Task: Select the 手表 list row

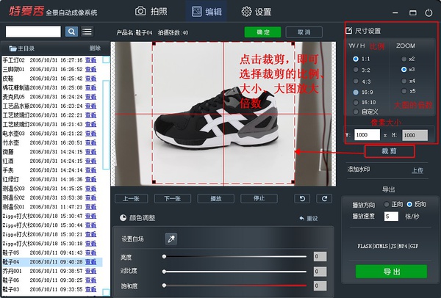Action: (52, 170)
